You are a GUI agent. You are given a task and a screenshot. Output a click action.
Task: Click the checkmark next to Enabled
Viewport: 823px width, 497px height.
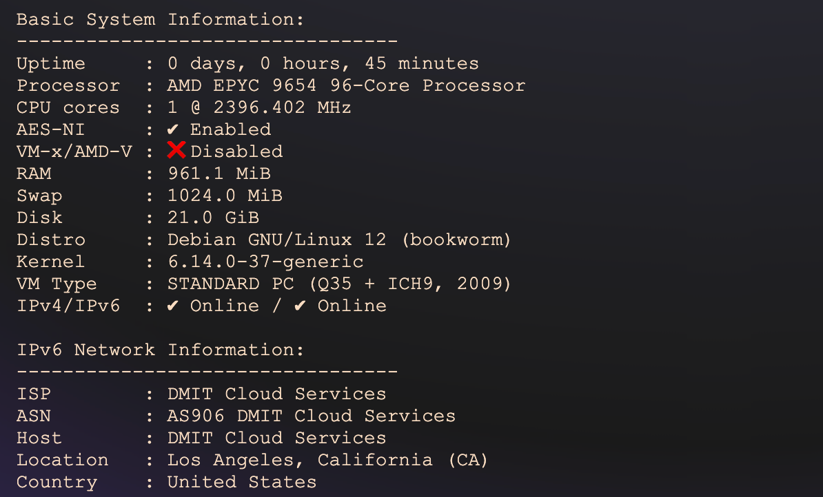[x=173, y=129]
